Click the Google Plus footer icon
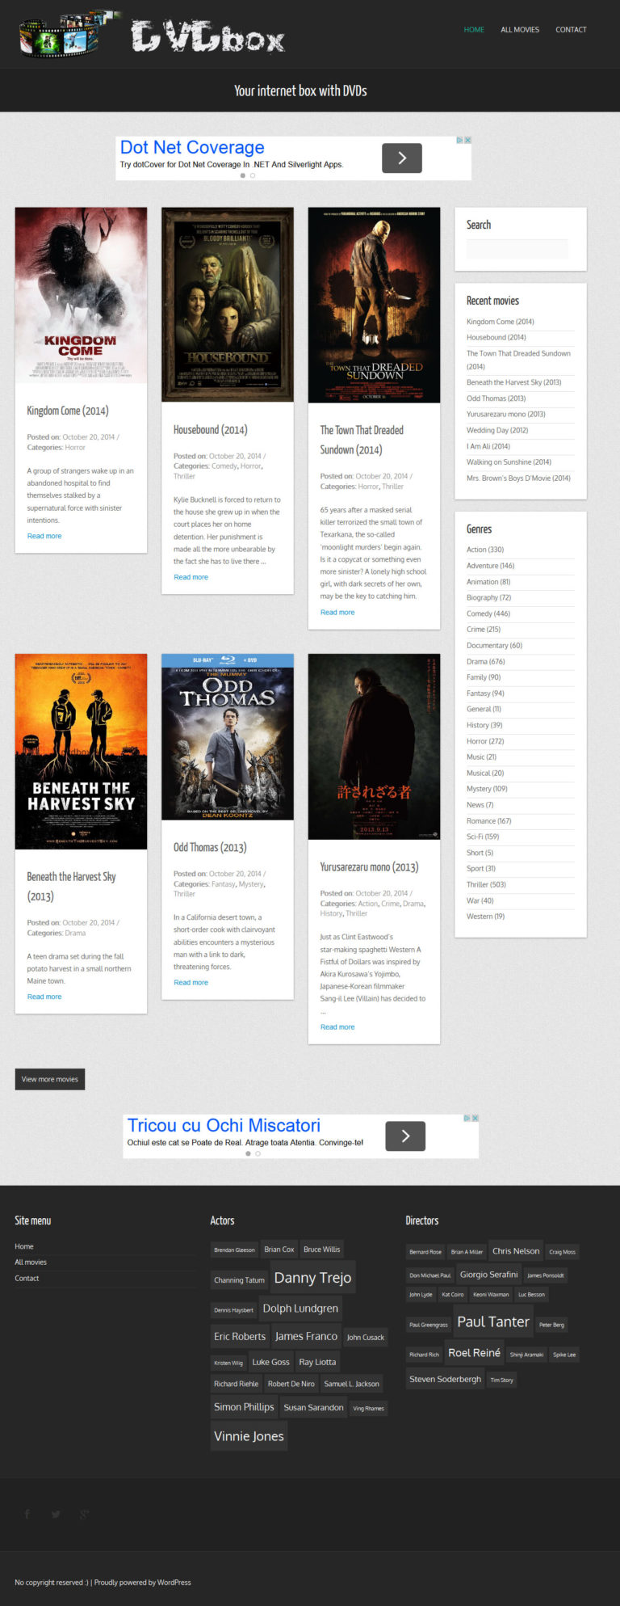The height and width of the screenshot is (1606, 620). point(85,1514)
